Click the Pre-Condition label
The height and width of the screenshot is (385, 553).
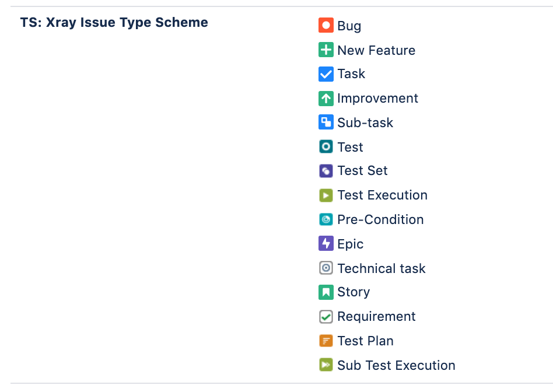coord(380,219)
